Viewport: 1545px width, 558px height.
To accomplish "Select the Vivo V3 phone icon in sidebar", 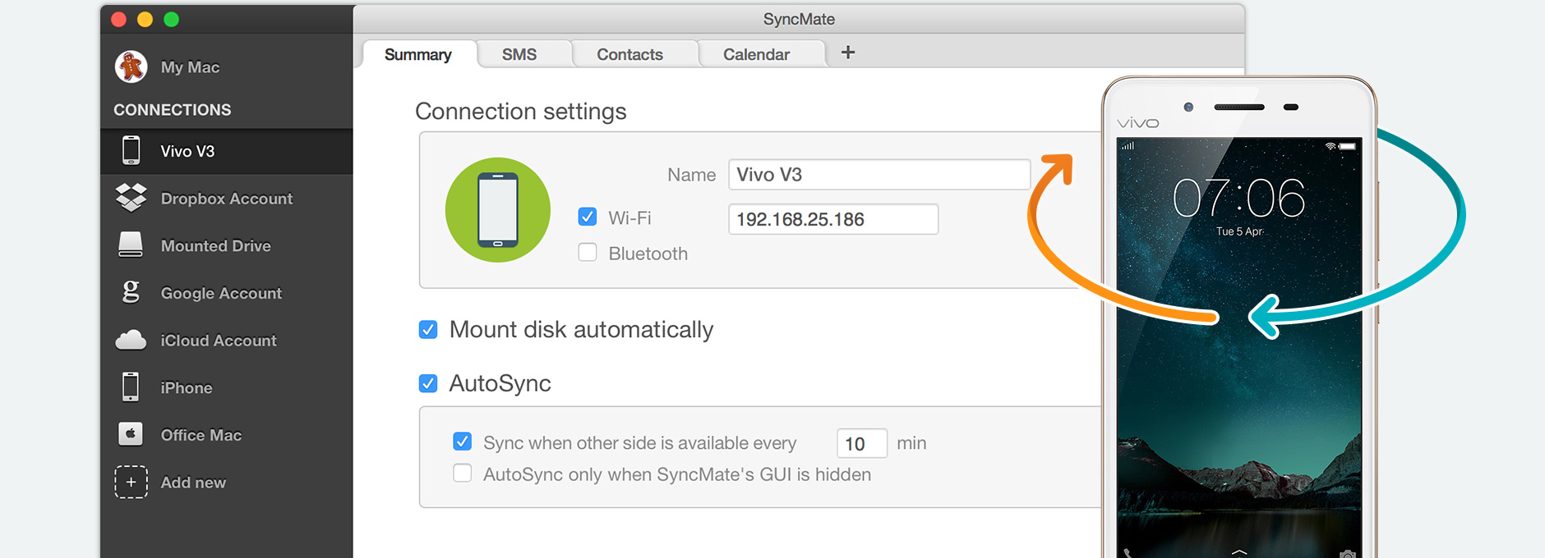I will (131, 151).
